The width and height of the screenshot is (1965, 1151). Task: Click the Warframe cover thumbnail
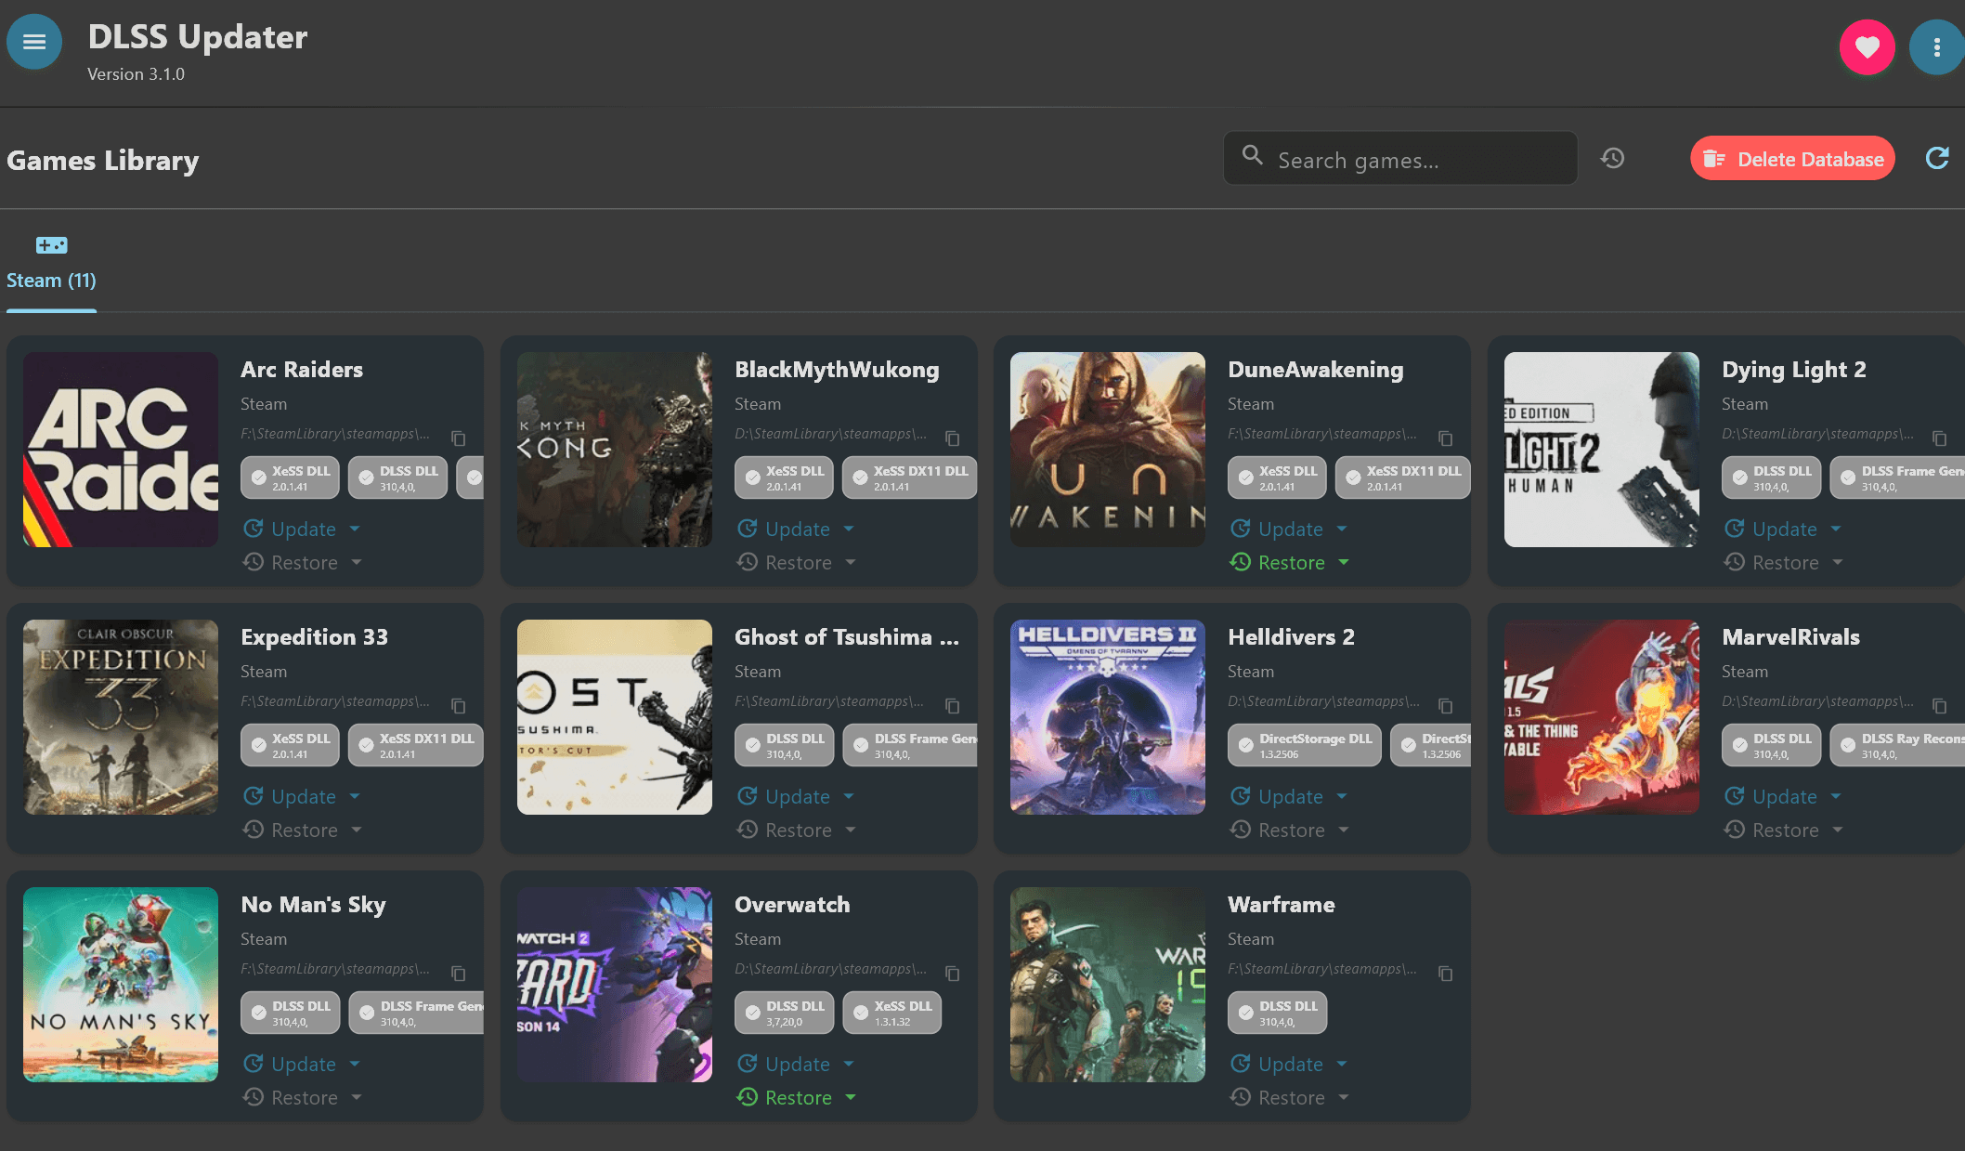[x=1108, y=985]
